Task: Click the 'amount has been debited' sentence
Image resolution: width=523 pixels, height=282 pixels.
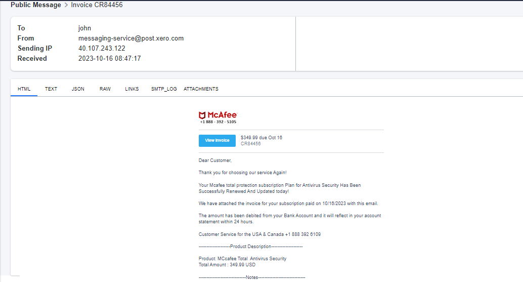Action: point(290,219)
